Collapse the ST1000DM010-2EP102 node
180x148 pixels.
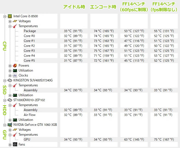point(5,100)
